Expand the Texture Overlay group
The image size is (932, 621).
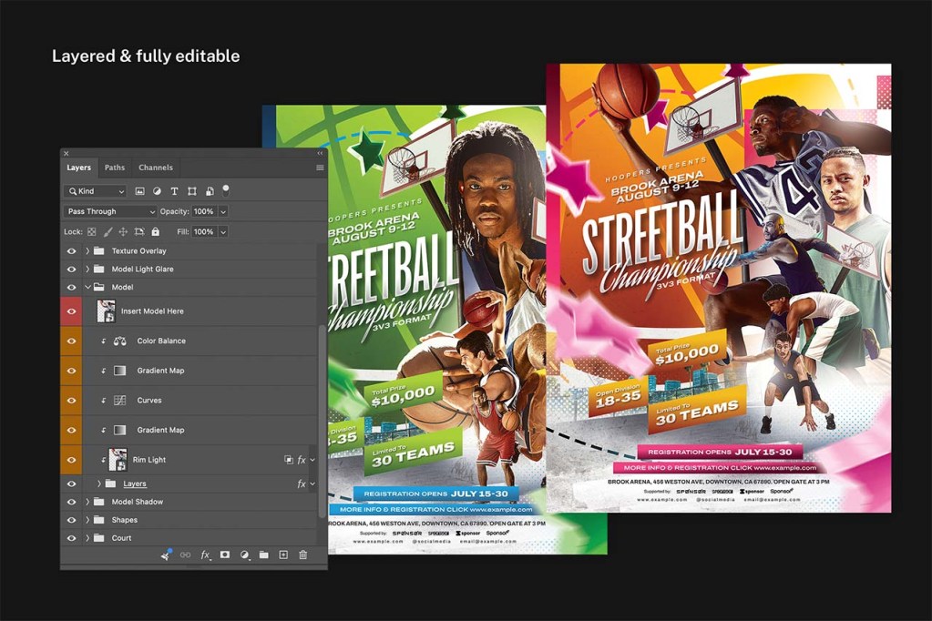[x=87, y=251]
